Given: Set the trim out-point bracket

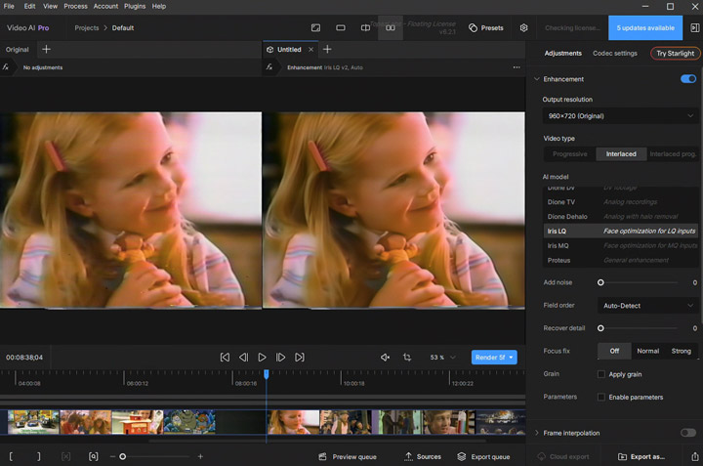Looking at the screenshot, I should click(x=38, y=456).
